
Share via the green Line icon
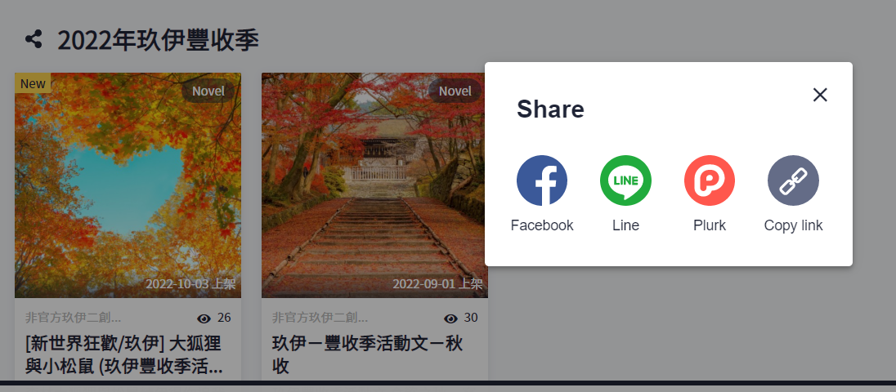pyautogui.click(x=625, y=180)
